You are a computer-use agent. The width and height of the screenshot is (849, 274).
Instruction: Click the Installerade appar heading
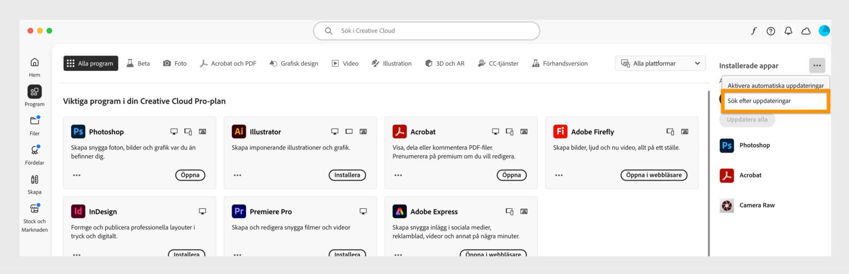point(749,66)
